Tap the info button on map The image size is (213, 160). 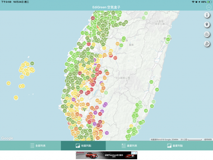click(x=207, y=15)
